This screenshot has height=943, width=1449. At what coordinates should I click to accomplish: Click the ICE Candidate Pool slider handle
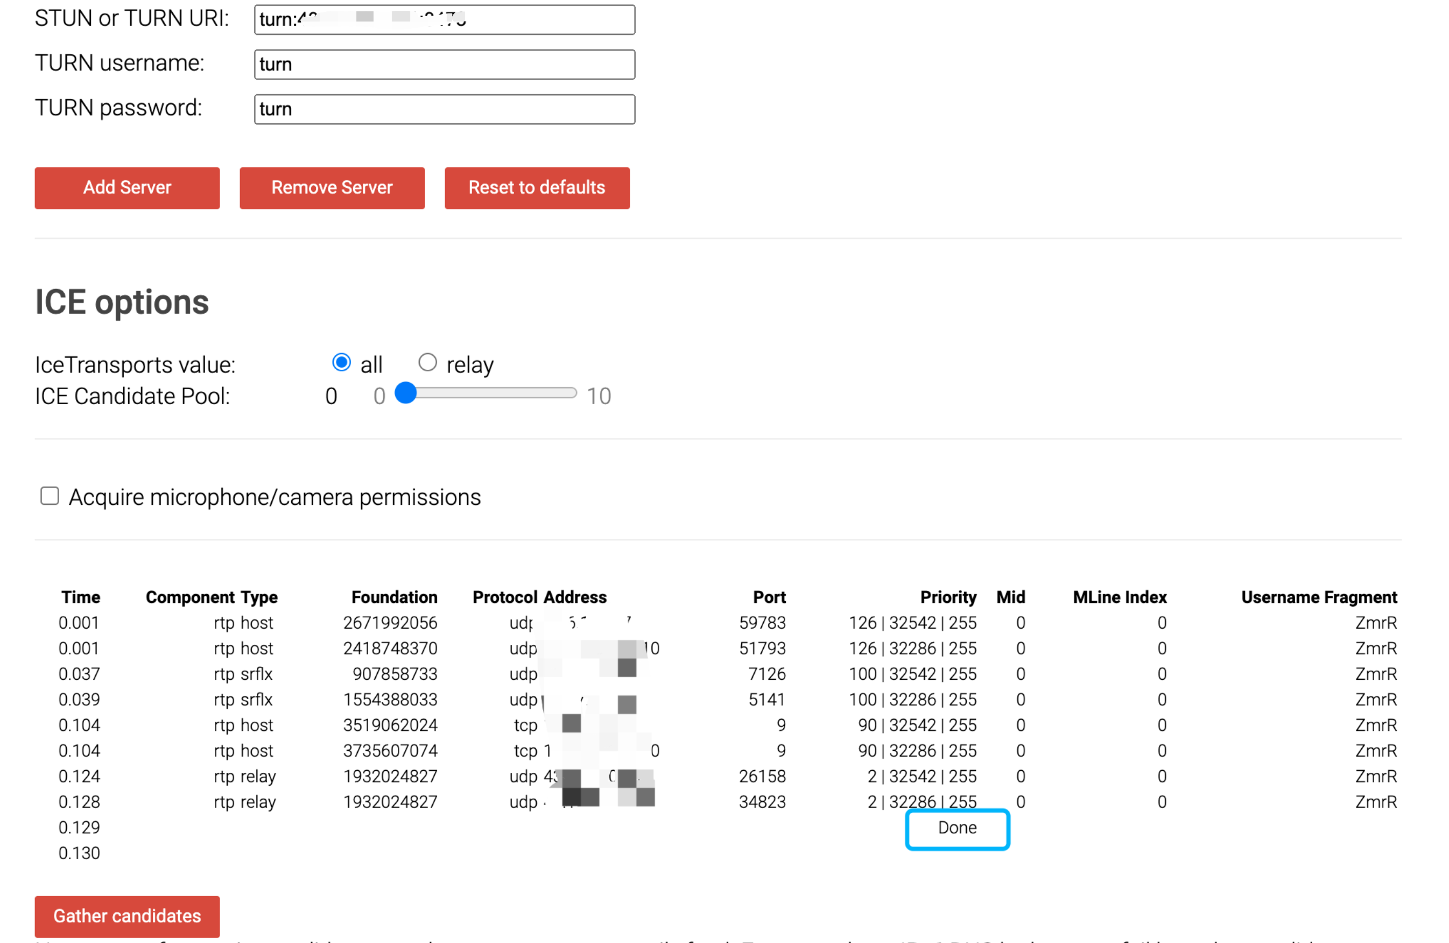tap(405, 393)
